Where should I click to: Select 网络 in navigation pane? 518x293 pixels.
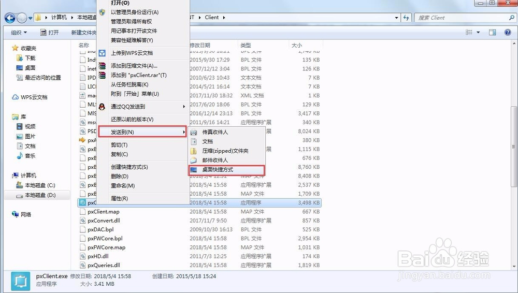[22, 214]
